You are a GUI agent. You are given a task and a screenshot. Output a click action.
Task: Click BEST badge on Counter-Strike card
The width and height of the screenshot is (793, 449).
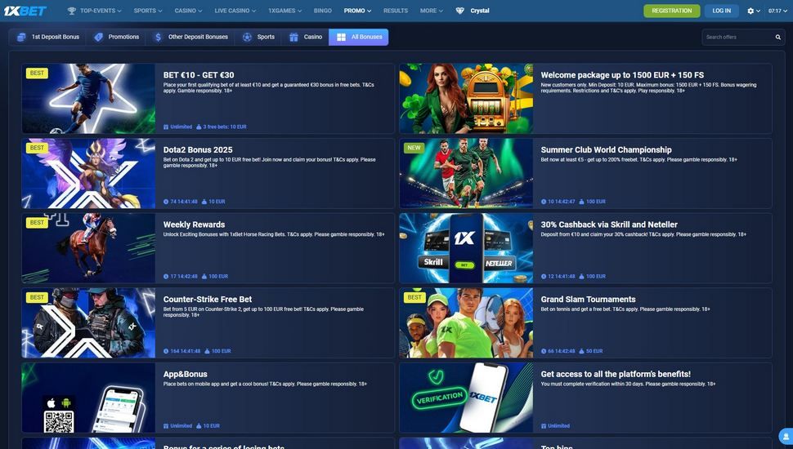coord(37,297)
